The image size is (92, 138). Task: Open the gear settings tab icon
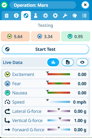tap(55, 16)
